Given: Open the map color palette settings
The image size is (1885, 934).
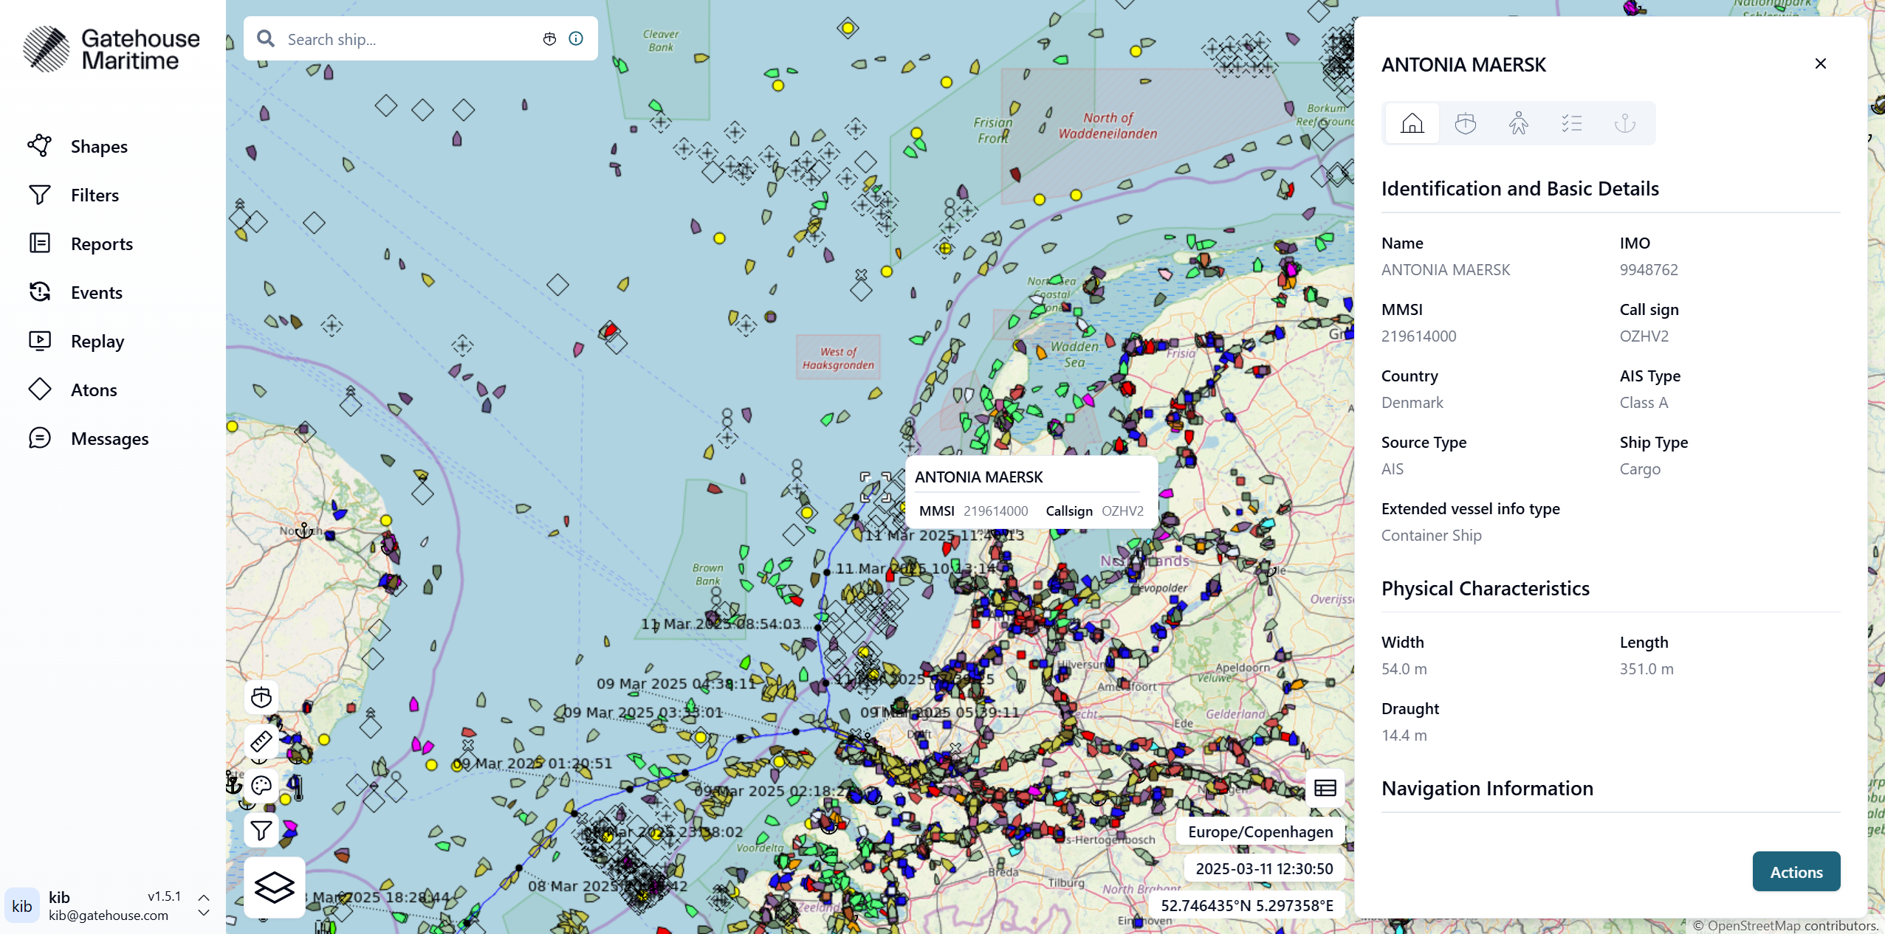Looking at the screenshot, I should click(261, 785).
